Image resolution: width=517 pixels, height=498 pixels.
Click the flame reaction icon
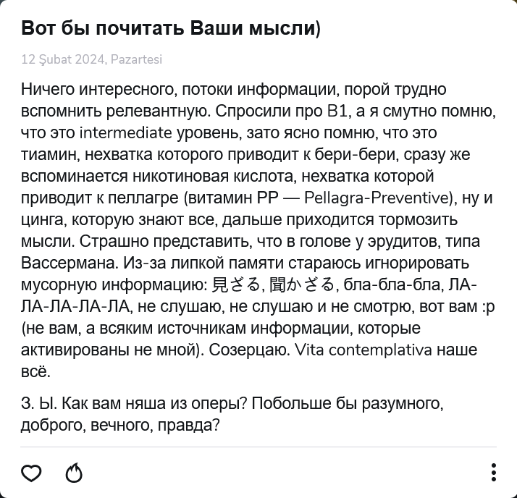tap(74, 473)
